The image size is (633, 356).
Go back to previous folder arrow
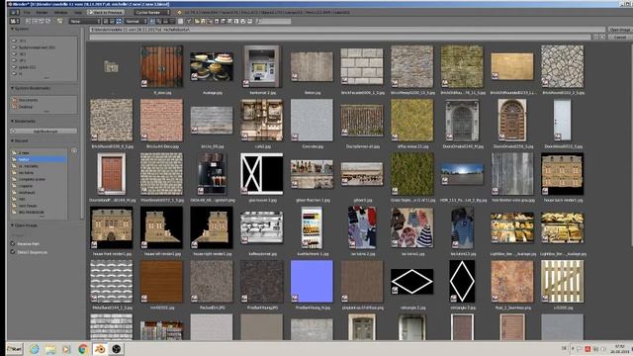(29, 21)
